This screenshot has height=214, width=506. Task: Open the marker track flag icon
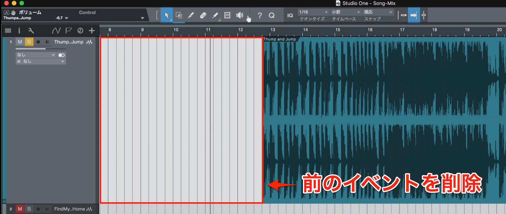(68, 31)
